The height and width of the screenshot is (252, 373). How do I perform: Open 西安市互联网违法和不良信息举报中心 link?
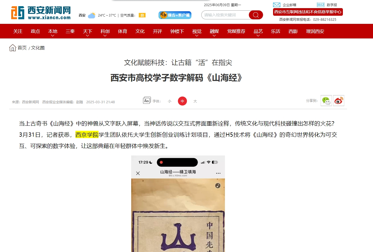pyautogui.click(x=308, y=12)
